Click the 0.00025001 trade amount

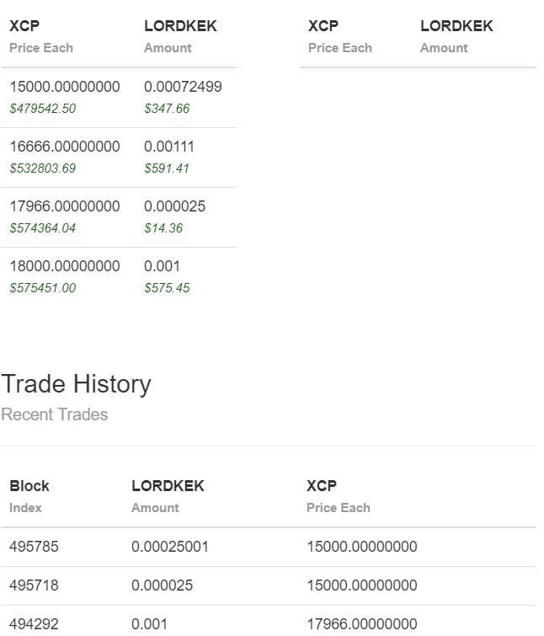pyautogui.click(x=170, y=547)
